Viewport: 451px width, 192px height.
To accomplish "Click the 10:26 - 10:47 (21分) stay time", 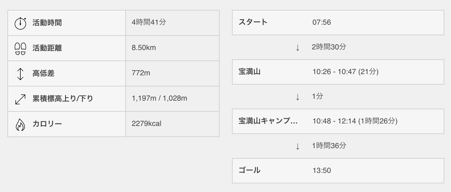I will [345, 72].
